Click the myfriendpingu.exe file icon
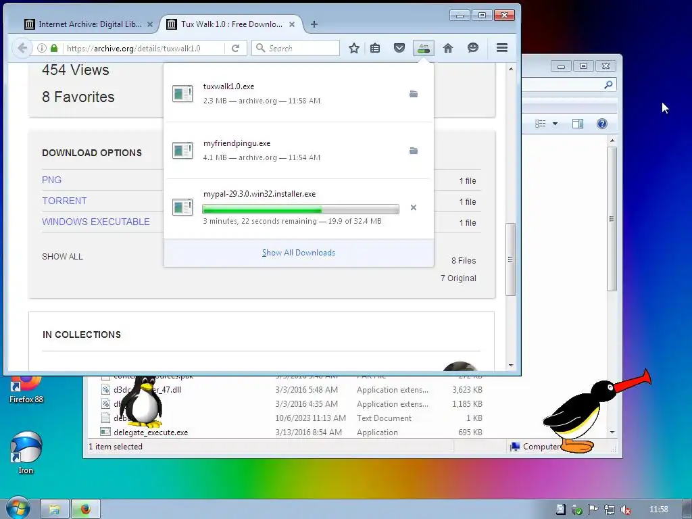Image resolution: width=692 pixels, height=519 pixels. click(x=182, y=151)
